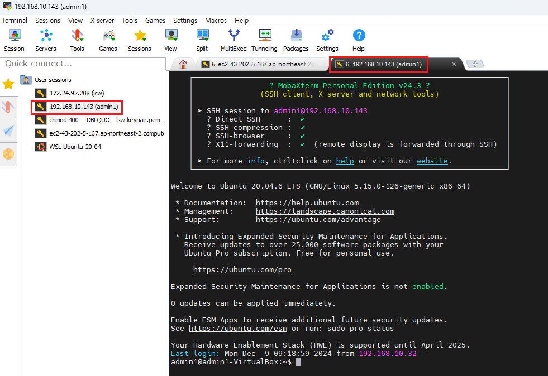The width and height of the screenshot is (548, 376).
Task: Select the chmod 400 lsw-keypair.pem session
Action: click(x=107, y=120)
